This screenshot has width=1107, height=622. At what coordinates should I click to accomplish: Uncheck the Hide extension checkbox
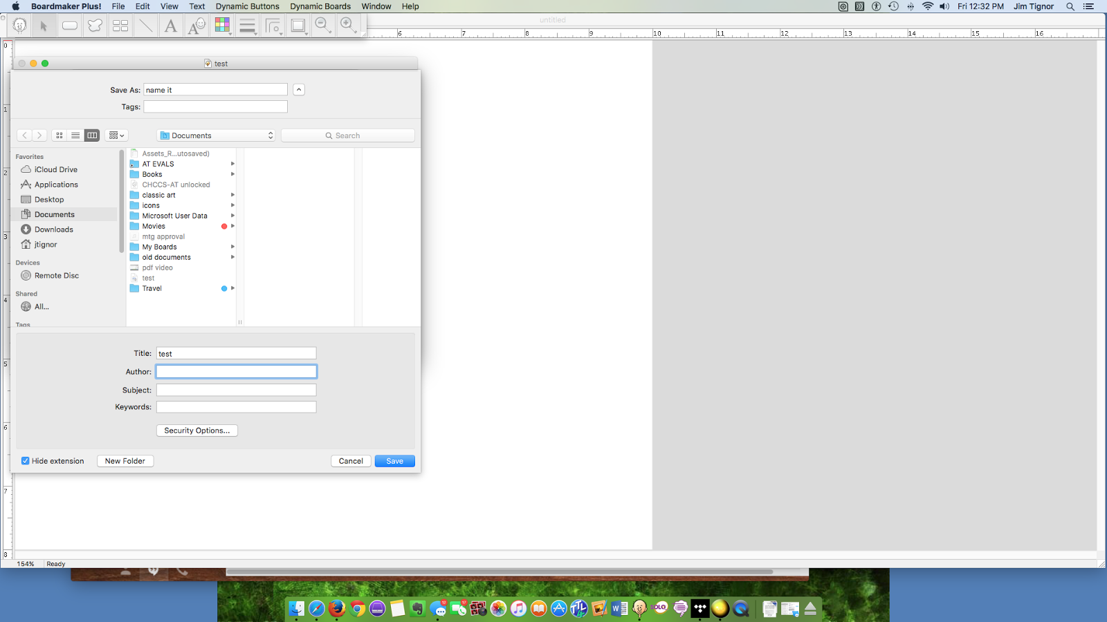coord(25,460)
